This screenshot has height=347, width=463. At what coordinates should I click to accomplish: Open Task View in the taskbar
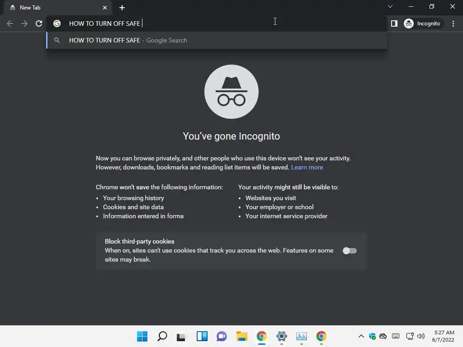point(182,336)
